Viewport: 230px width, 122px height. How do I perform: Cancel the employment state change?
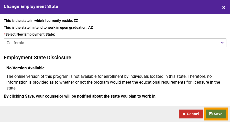click(191, 114)
